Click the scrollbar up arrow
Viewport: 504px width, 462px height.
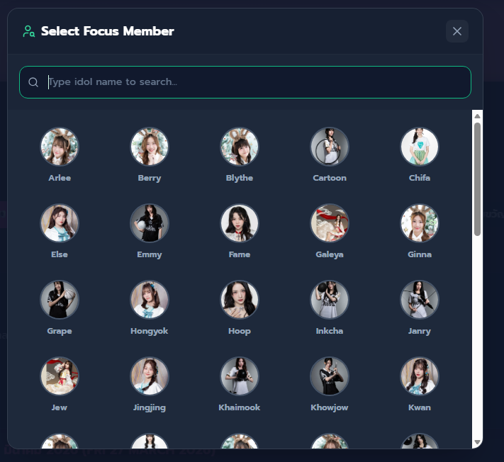coord(477,116)
